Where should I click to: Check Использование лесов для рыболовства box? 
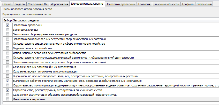click(x=7, y=53)
